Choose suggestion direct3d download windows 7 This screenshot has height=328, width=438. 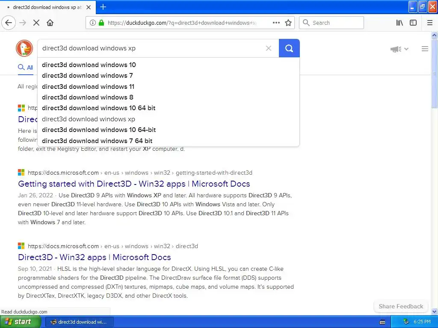click(169, 76)
